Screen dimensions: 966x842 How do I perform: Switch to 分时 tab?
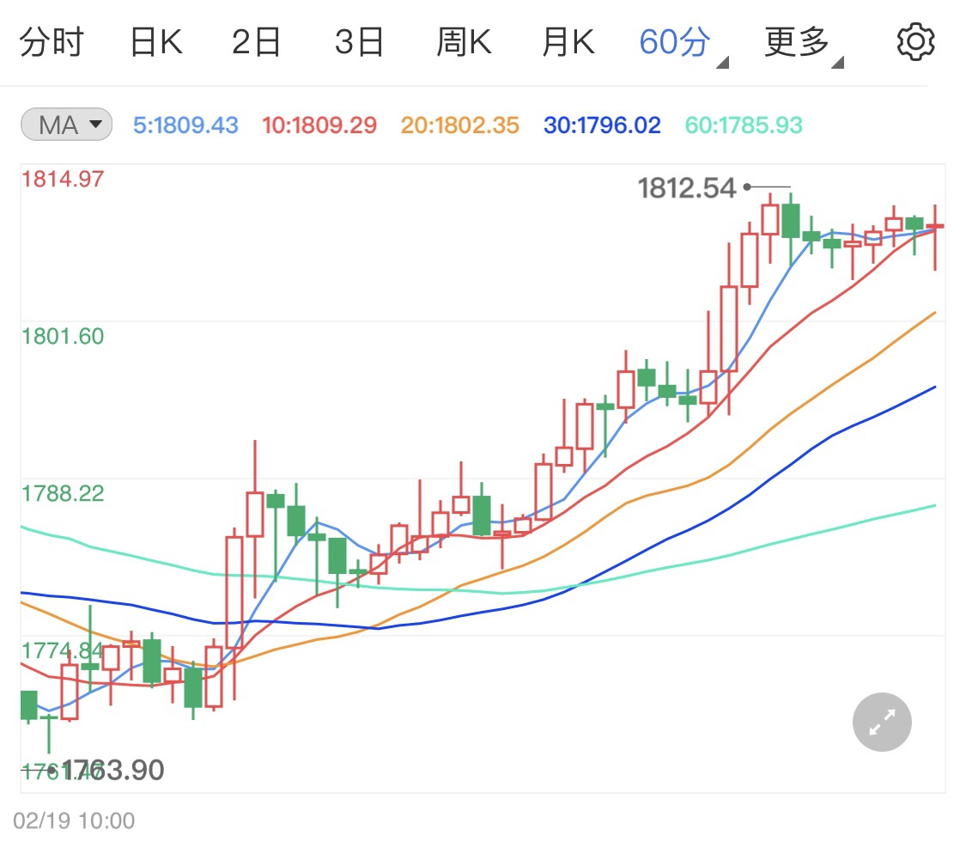pyautogui.click(x=52, y=42)
